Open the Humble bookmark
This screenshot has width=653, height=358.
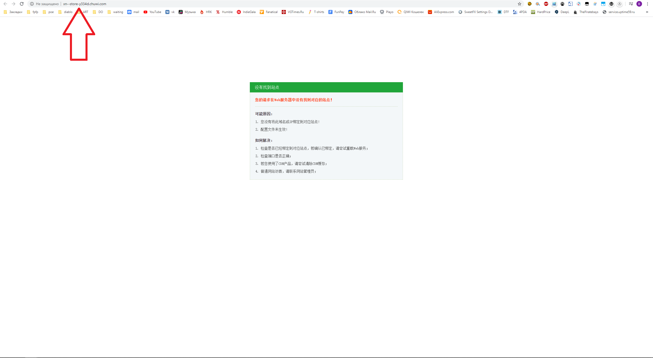(224, 12)
